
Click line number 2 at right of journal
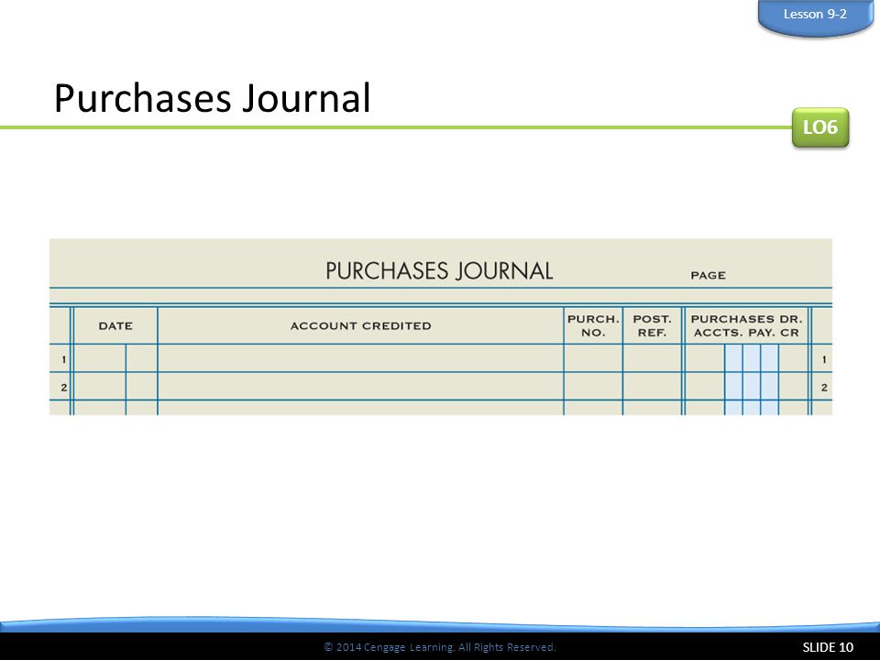coord(824,387)
